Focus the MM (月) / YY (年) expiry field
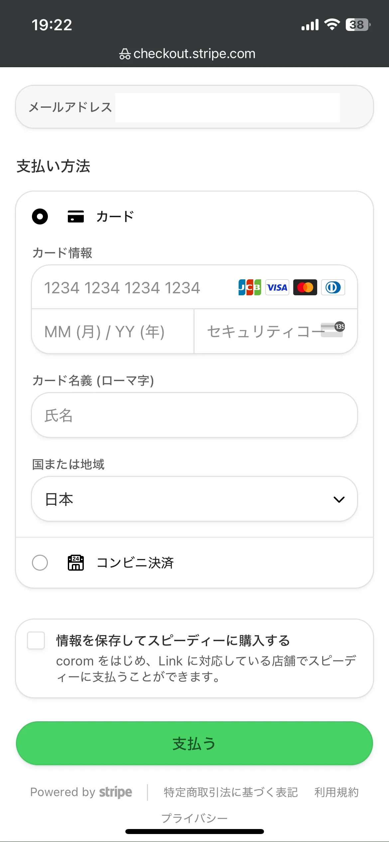Screen dimensions: 389x842 click(113, 332)
